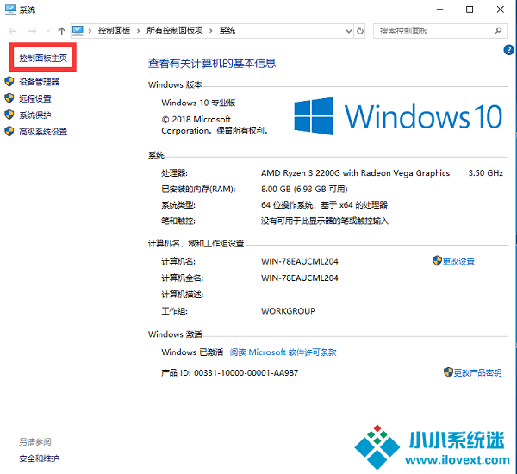
Task: Open help with blue question mark icon
Action: pyautogui.click(x=508, y=50)
